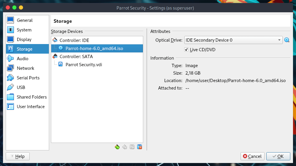Click the remove attachment icon
This screenshot has height=166, width=296.
(x=139, y=147)
